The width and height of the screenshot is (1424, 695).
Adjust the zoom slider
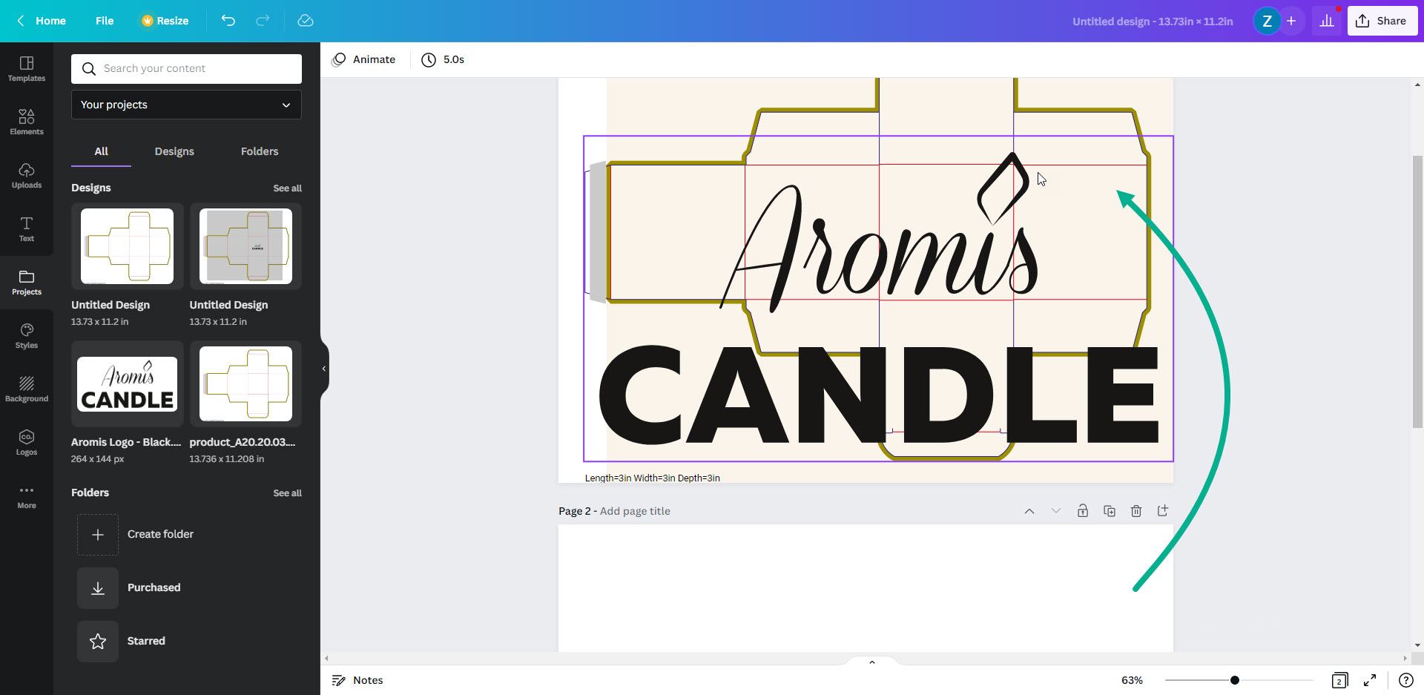click(x=1233, y=679)
